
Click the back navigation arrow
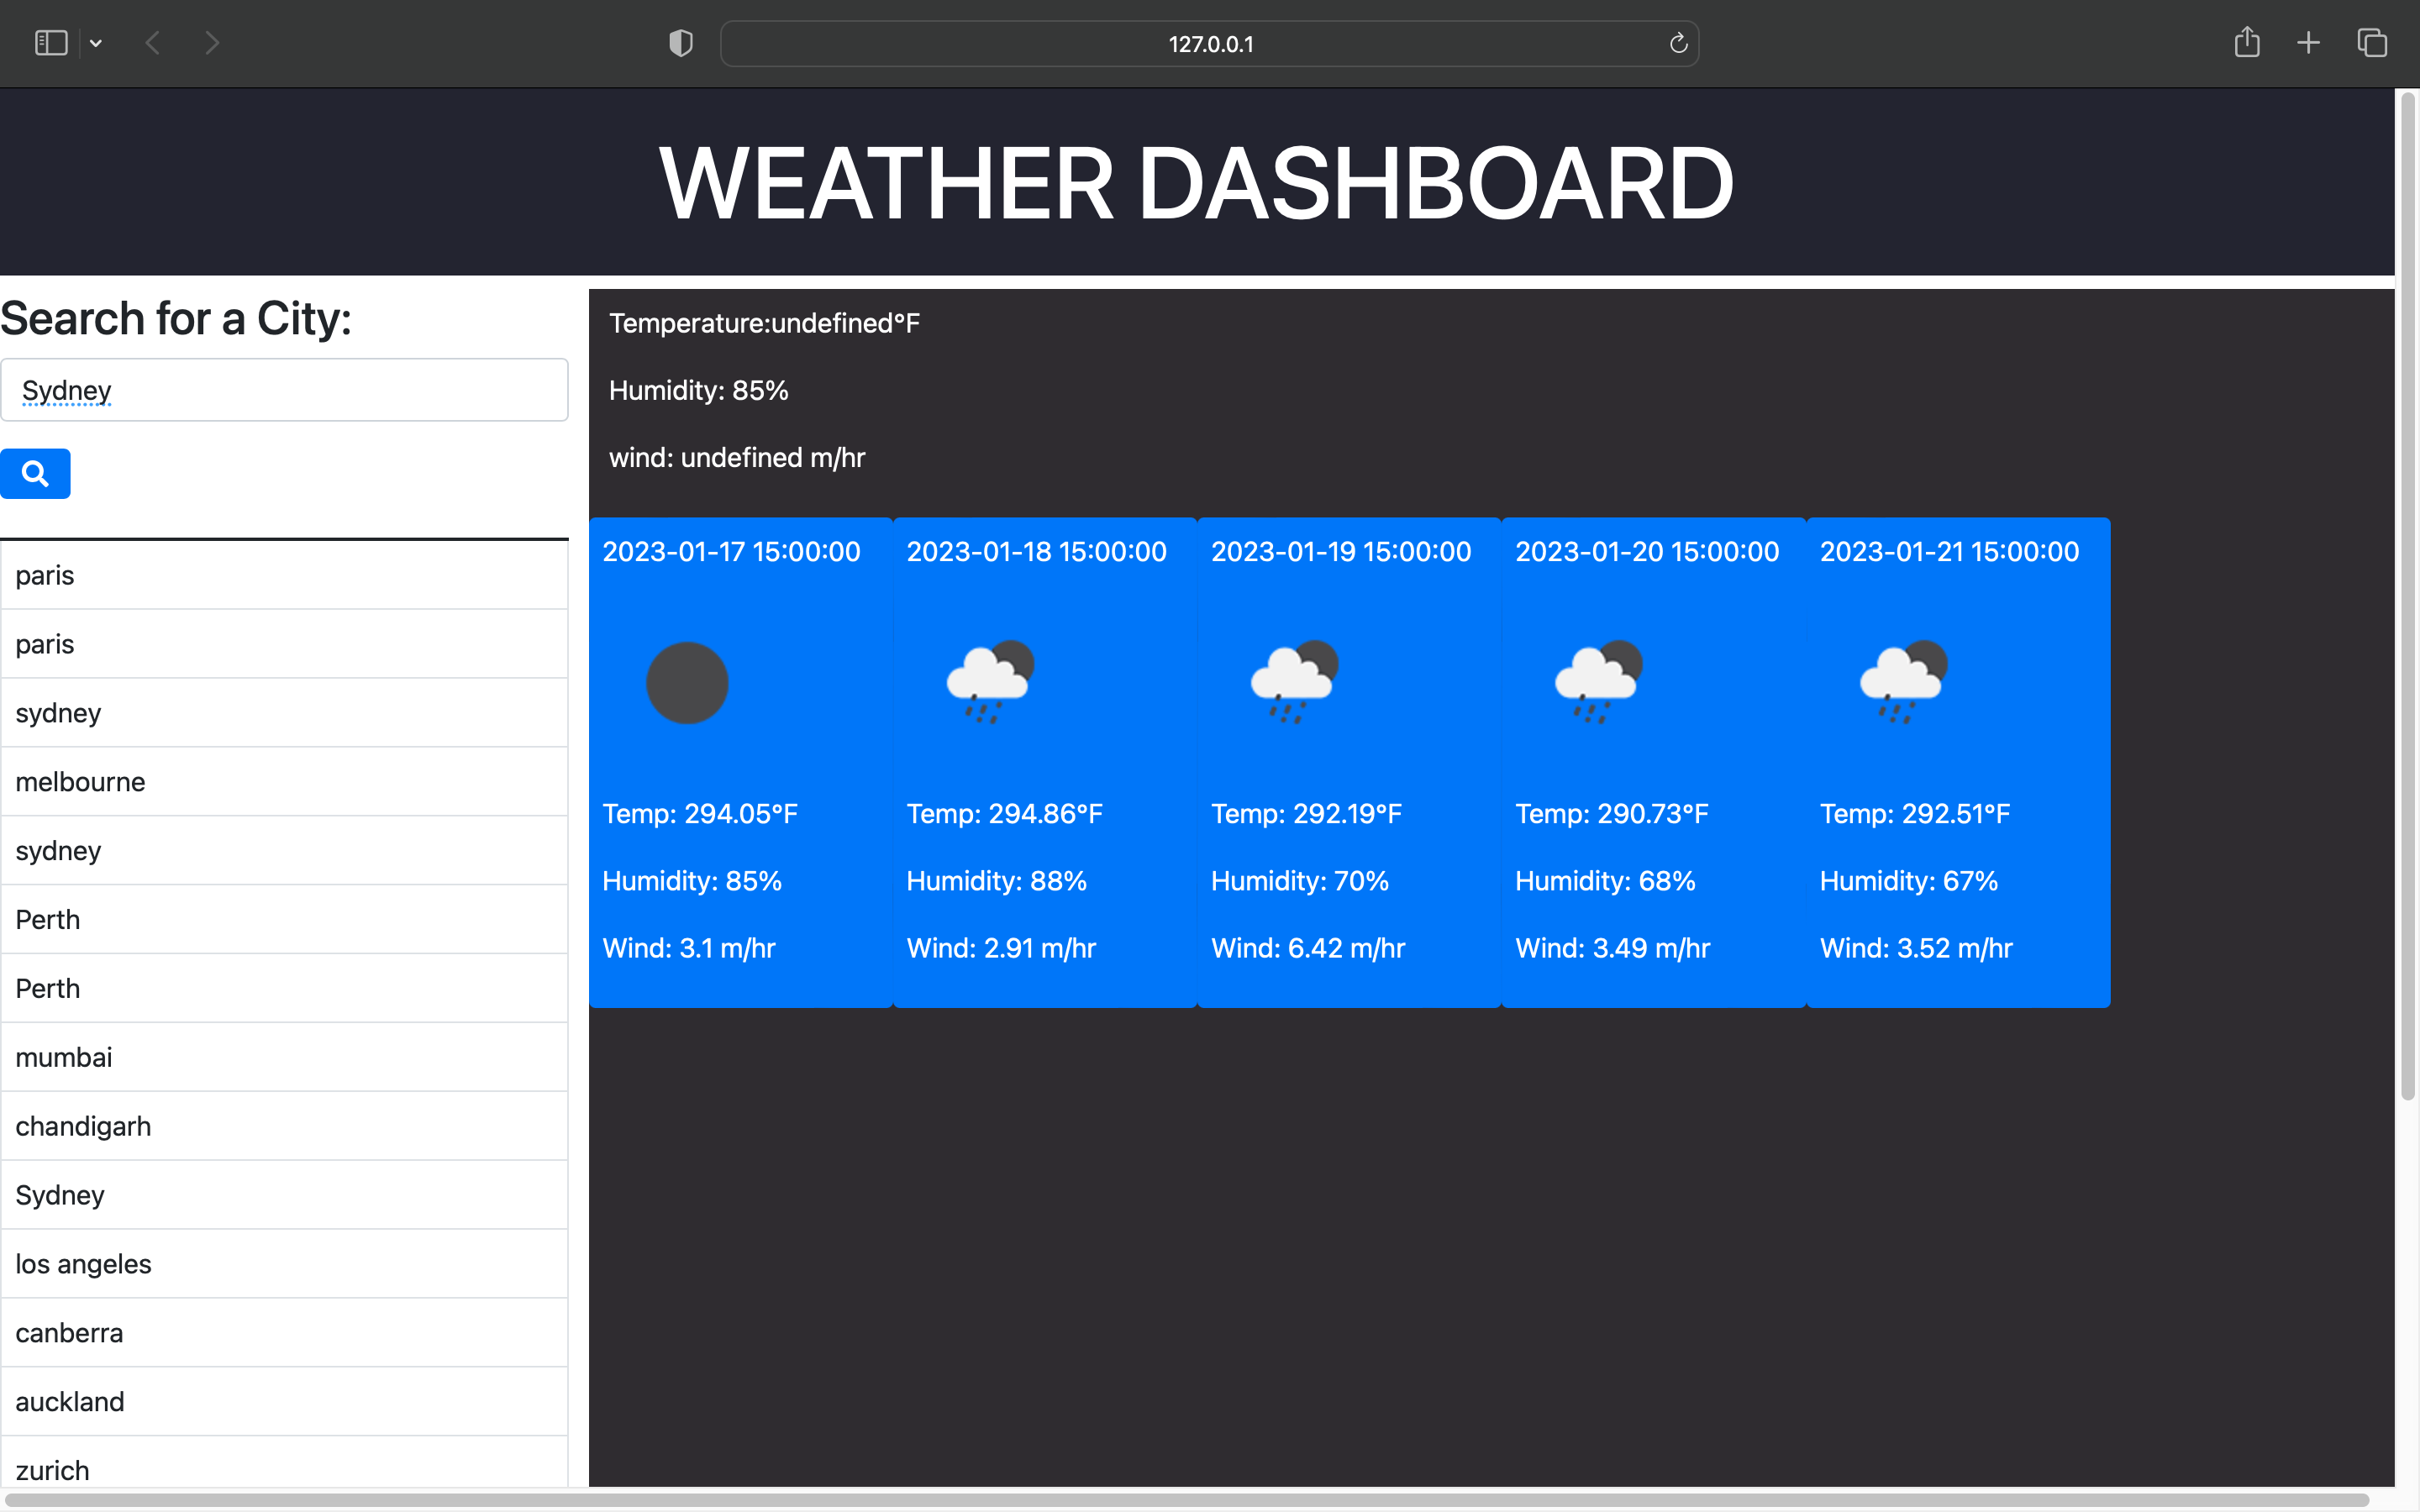point(153,43)
